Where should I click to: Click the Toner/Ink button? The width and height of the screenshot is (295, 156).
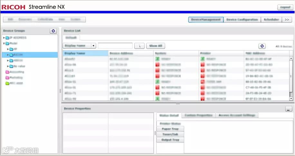pos(170,134)
